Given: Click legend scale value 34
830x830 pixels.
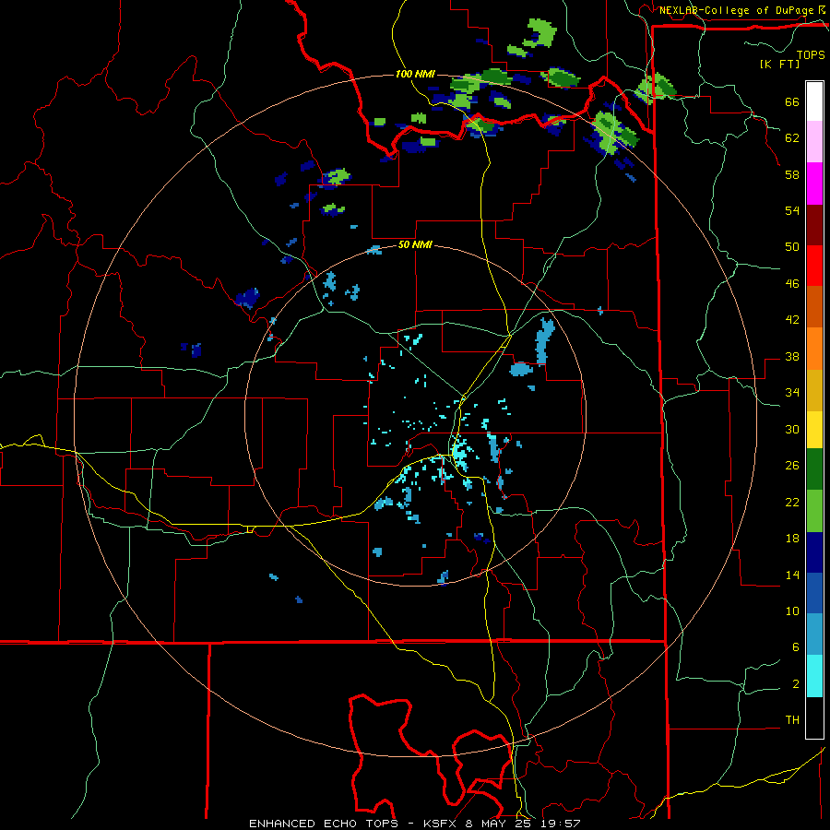Looking at the screenshot, I should [x=792, y=392].
